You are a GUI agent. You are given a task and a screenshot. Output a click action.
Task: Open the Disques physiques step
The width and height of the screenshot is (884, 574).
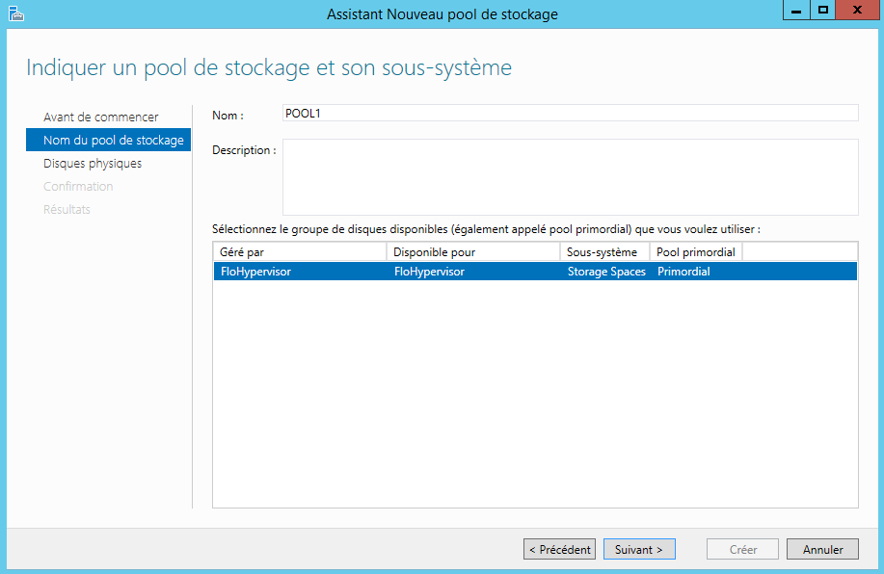[93, 164]
